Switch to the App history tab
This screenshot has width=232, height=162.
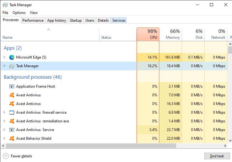[57, 20]
